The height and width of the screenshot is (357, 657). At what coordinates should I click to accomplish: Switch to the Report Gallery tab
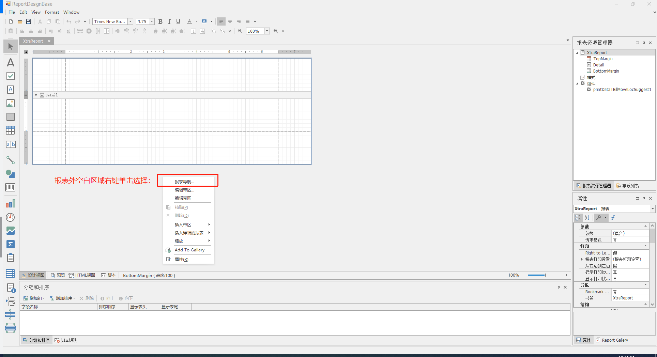[612, 340]
